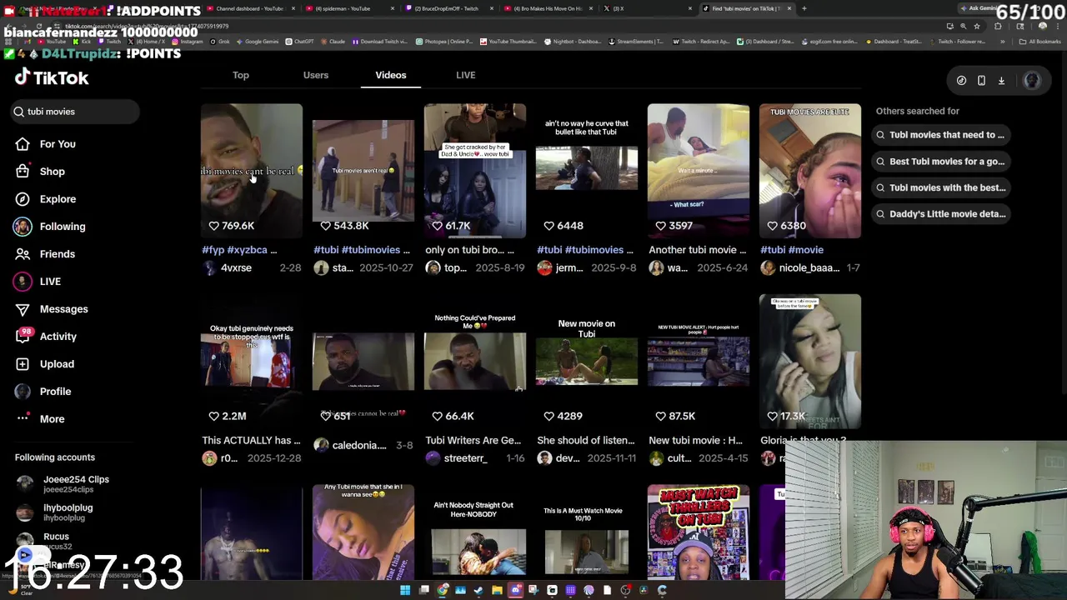Click caption 'Another tubi movie ...'
The width and height of the screenshot is (1067, 600).
698,250
